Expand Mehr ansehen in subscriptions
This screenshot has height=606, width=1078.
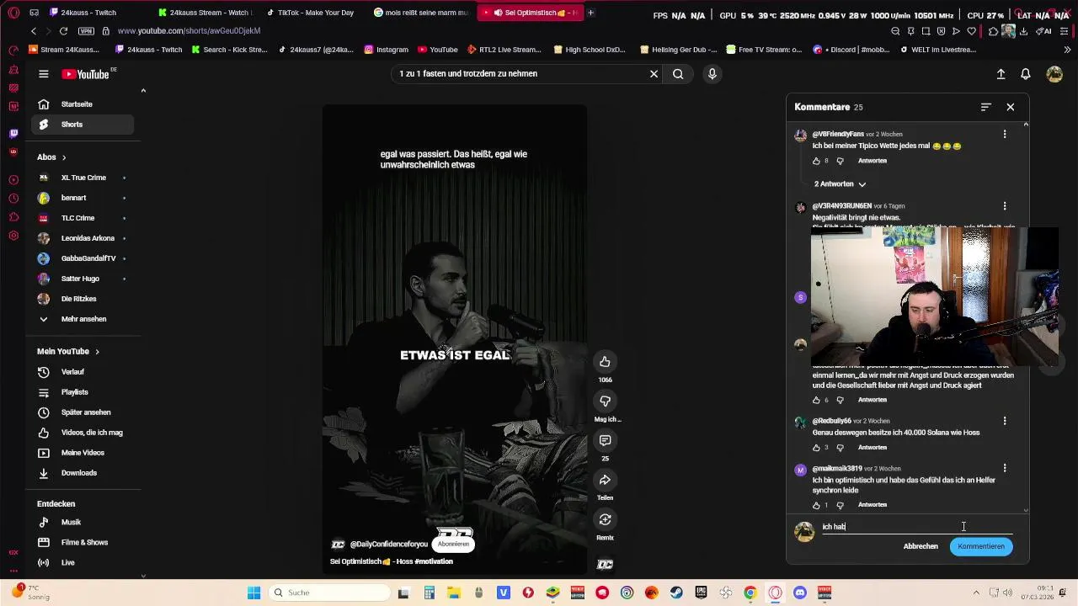83,319
